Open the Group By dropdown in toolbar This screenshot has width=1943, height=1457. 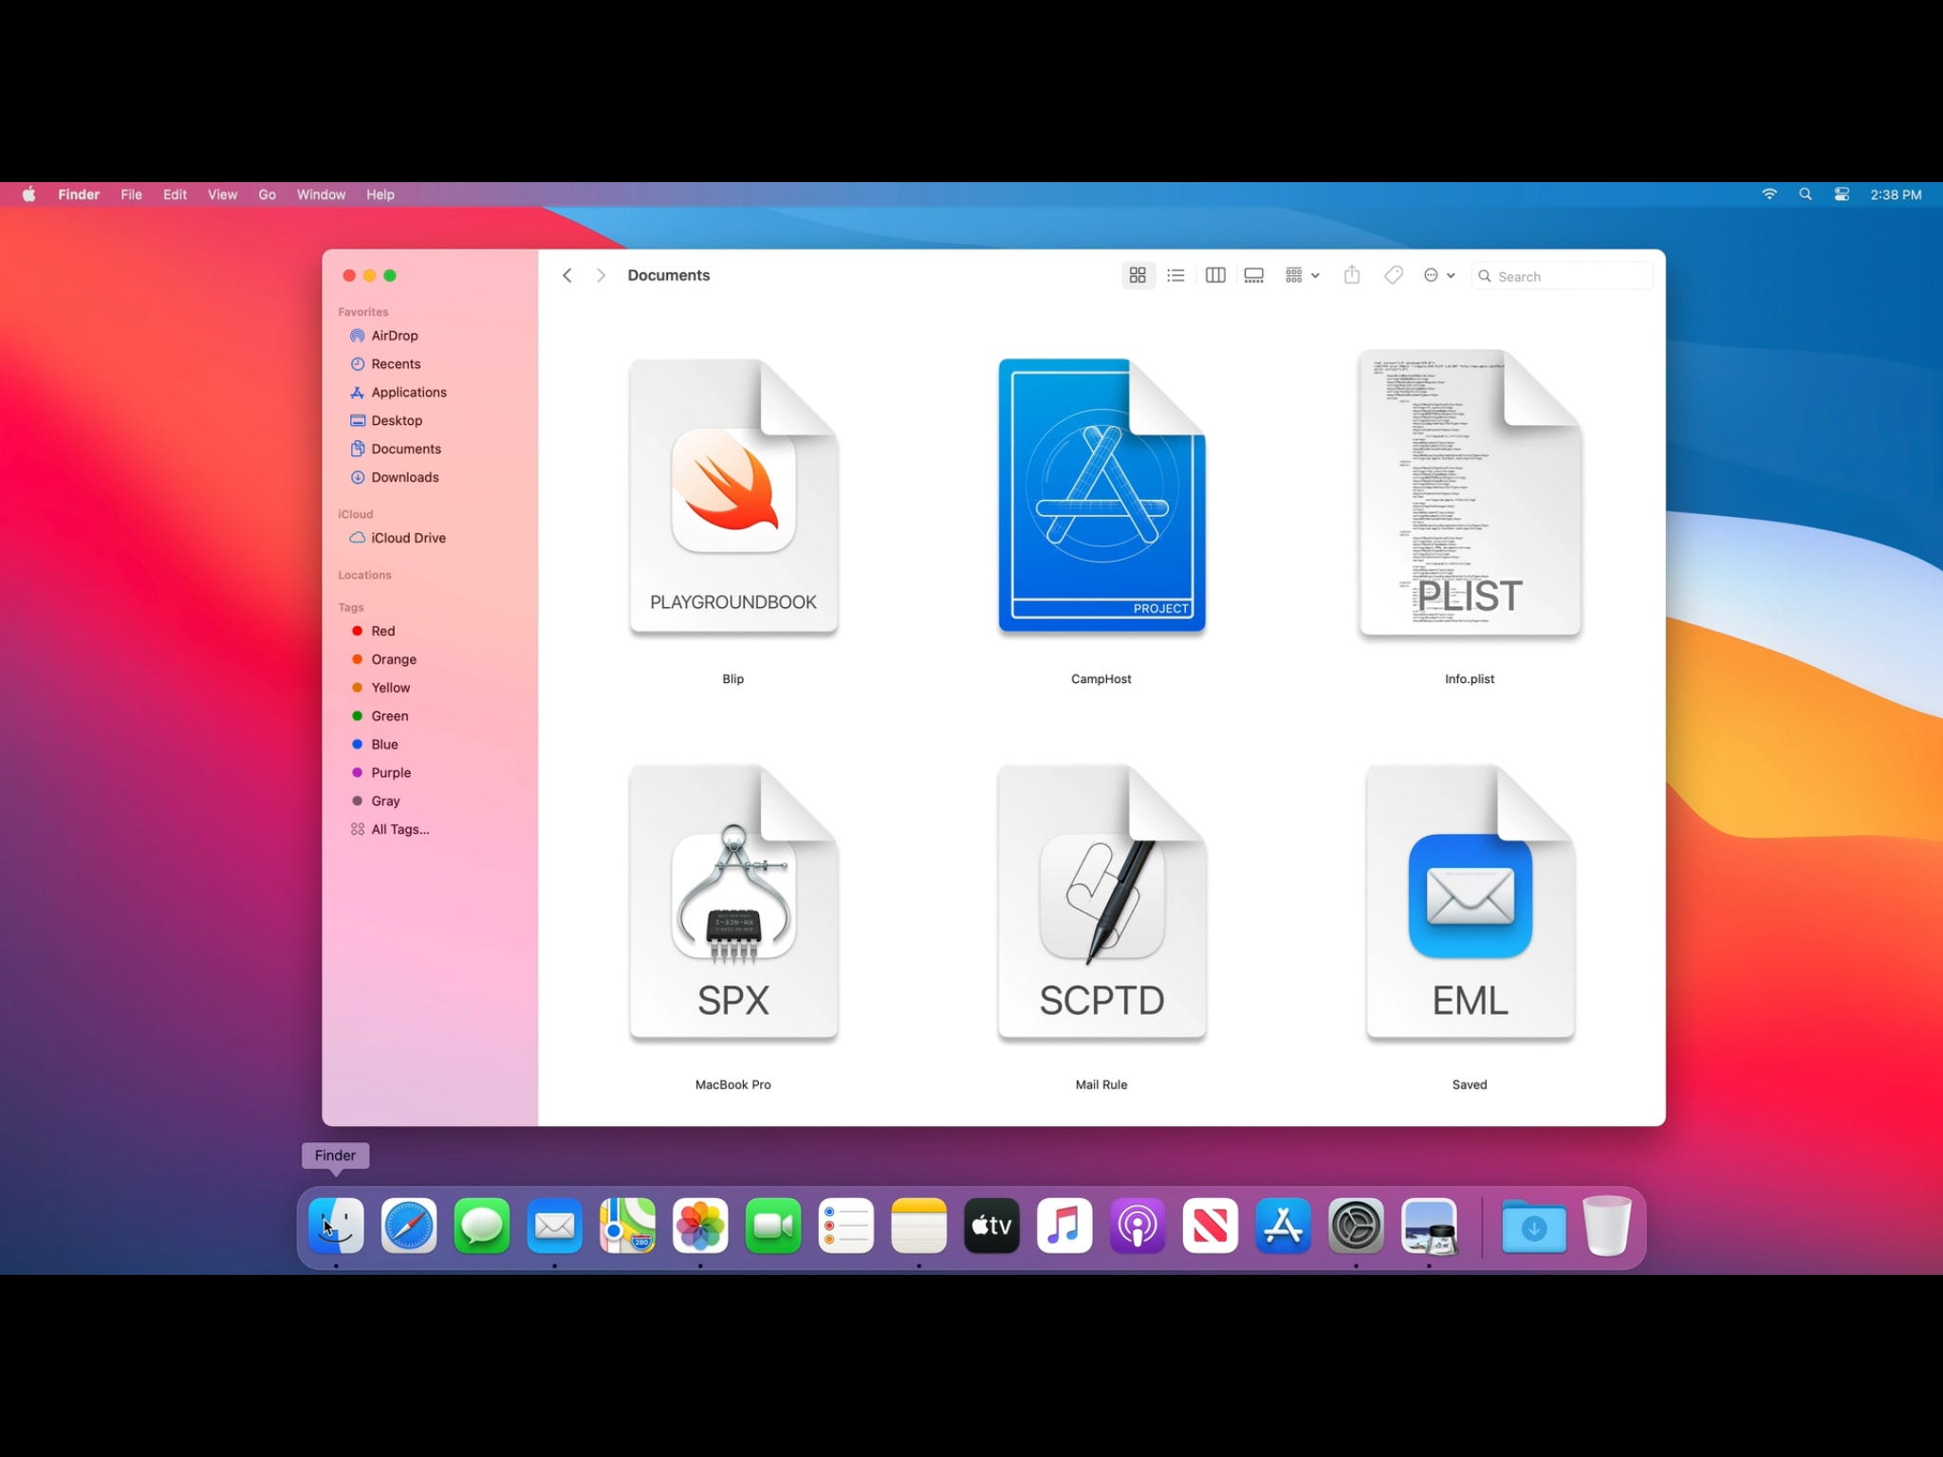pos(1303,275)
